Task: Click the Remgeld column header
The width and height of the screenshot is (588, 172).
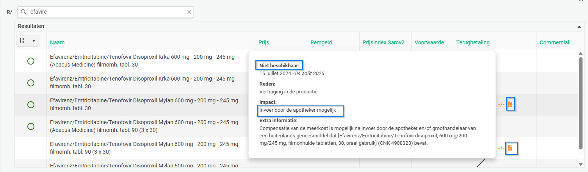Action: (x=321, y=42)
